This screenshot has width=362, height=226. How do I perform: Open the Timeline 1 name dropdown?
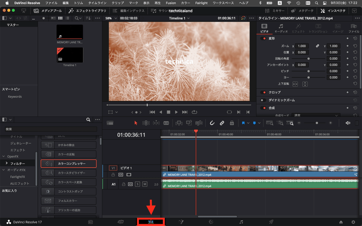coord(179,18)
